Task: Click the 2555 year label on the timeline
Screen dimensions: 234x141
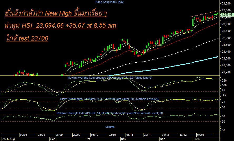Action: click(x=5, y=139)
